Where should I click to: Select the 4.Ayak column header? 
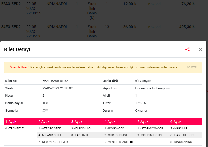tap(120, 122)
